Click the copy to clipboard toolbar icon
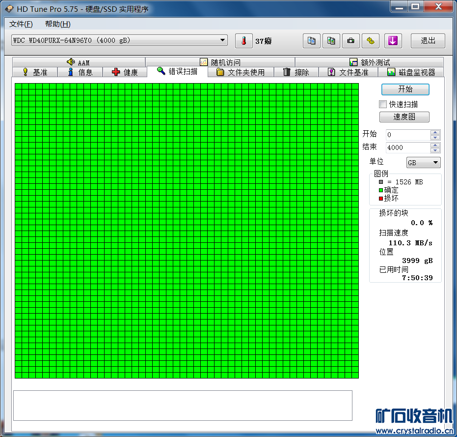Screen dimensions: 457x437 click(x=312, y=41)
